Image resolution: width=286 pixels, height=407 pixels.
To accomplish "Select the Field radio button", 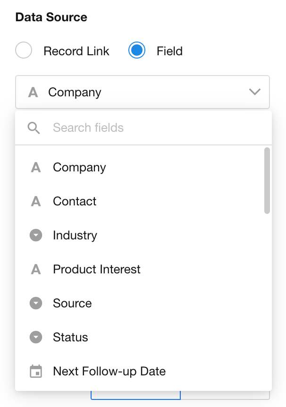I will point(137,51).
